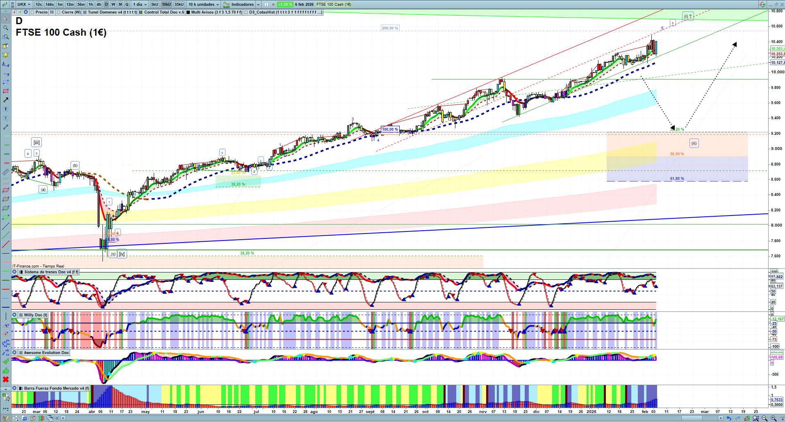Toggle the Precio checkbox
785x422 pixels.
pos(32,12)
